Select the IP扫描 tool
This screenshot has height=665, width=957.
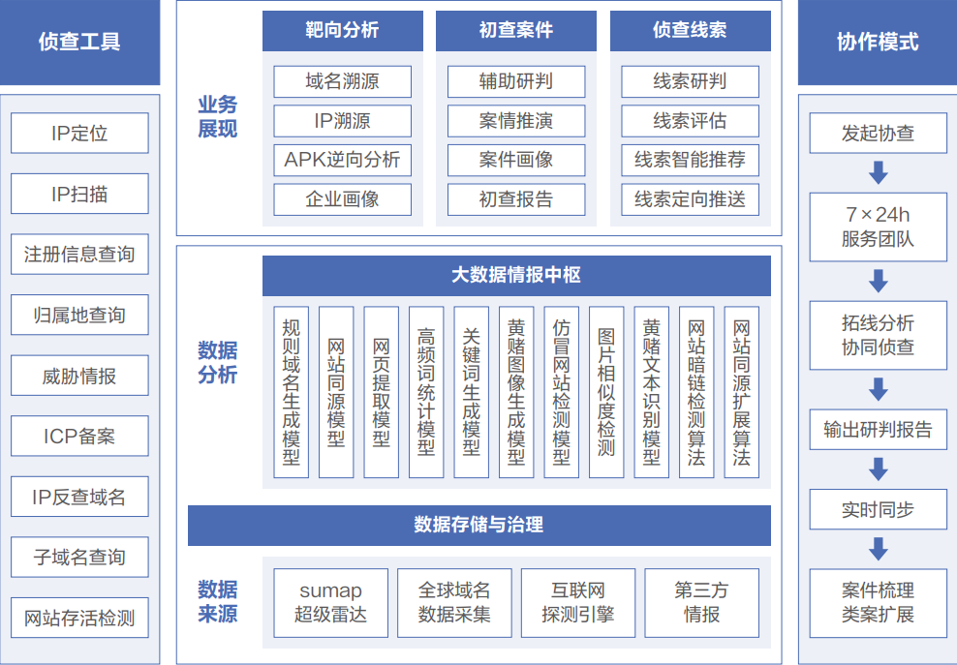(x=79, y=194)
